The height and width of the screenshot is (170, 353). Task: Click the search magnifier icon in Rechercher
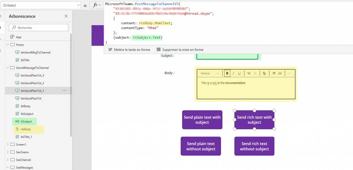[14, 28]
